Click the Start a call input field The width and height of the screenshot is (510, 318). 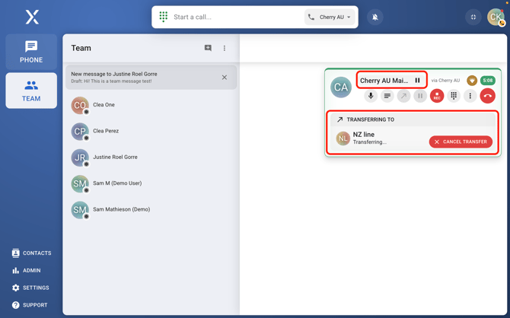pos(228,17)
